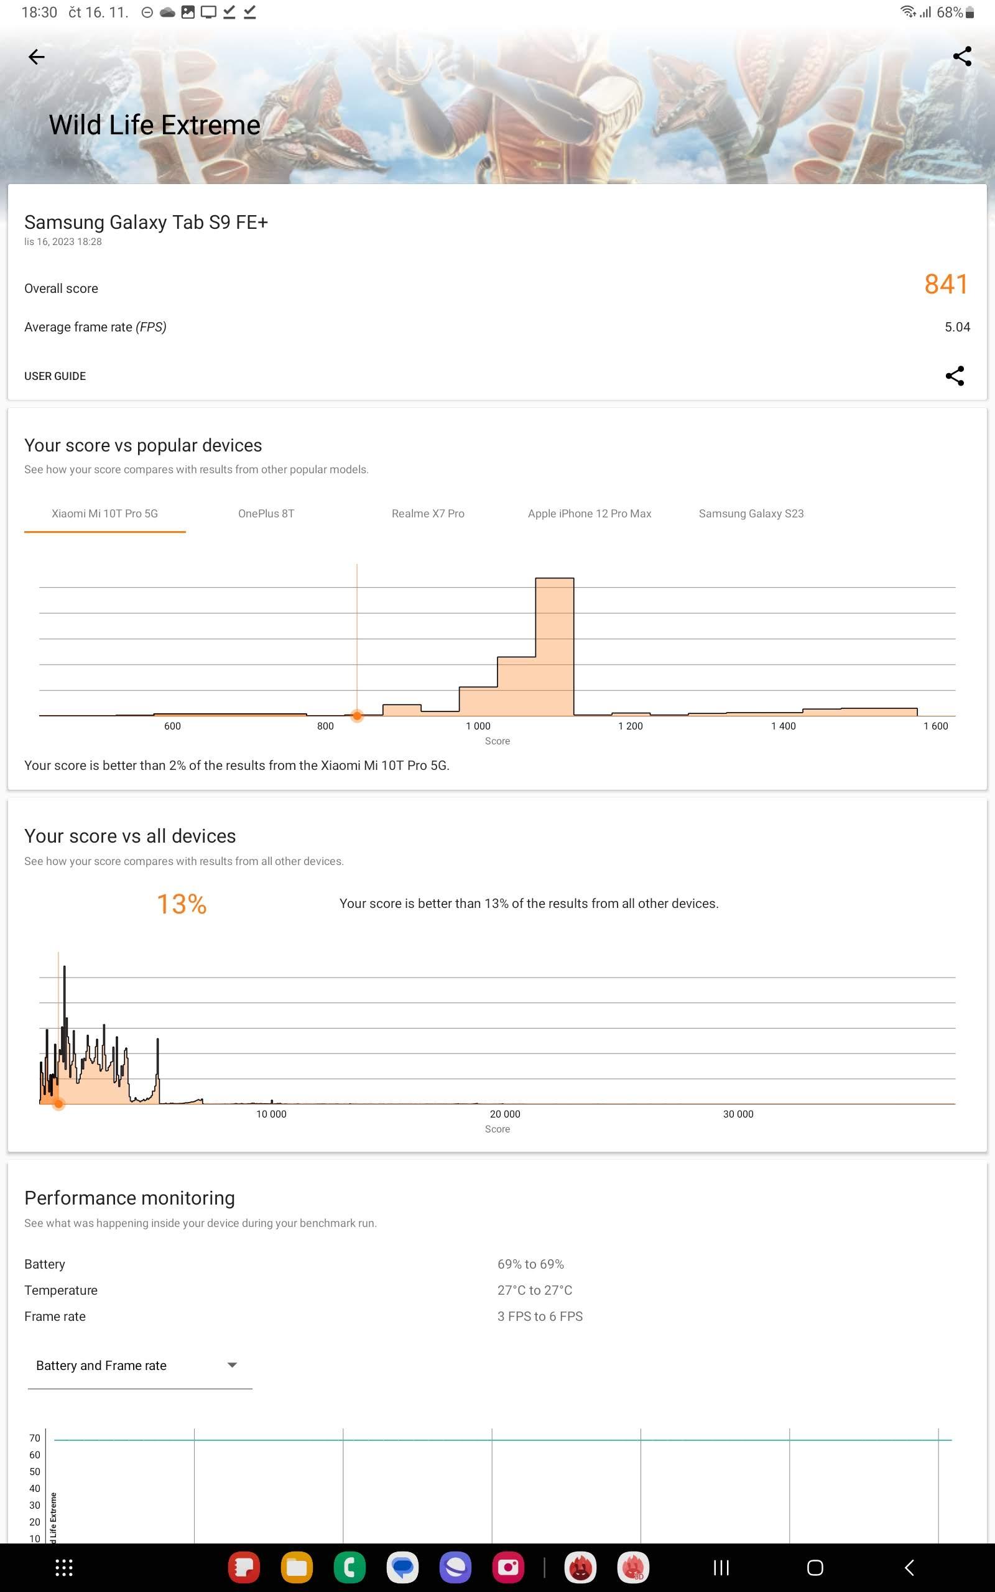This screenshot has width=995, height=1592.
Task: Open the blue Messages app icon
Action: click(402, 1568)
